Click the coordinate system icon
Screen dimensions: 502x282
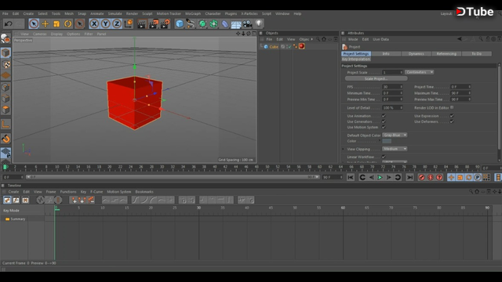[129, 23]
